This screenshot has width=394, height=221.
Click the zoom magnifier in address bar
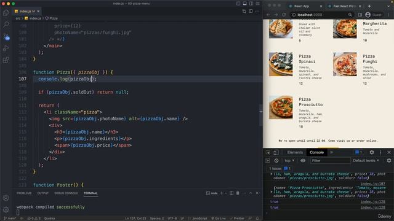coord(350,15)
